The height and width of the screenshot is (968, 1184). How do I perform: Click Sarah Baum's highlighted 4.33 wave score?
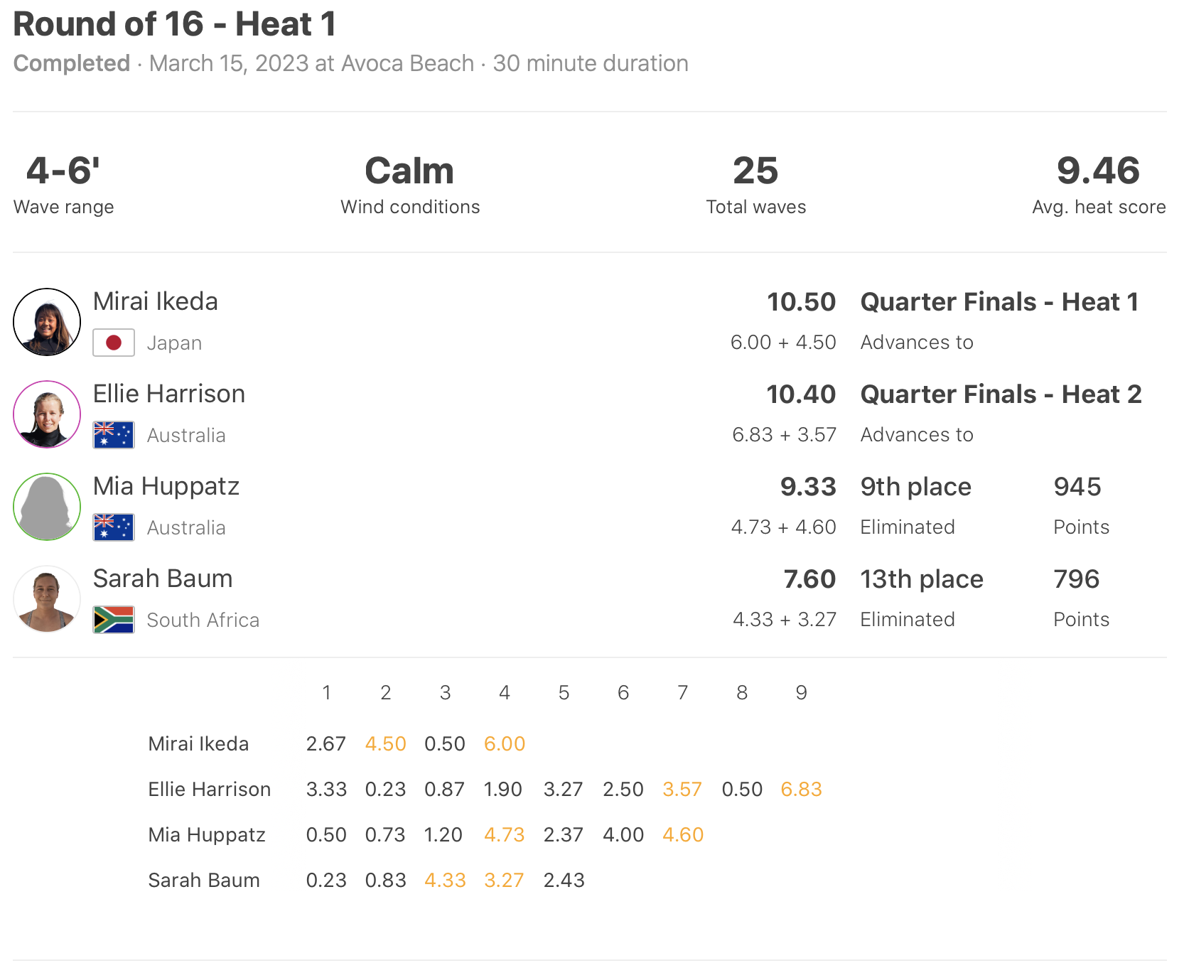pyautogui.click(x=445, y=880)
